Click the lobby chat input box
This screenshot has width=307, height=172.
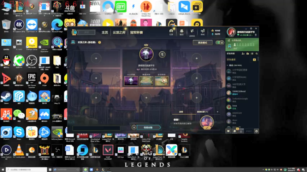(x=96, y=128)
